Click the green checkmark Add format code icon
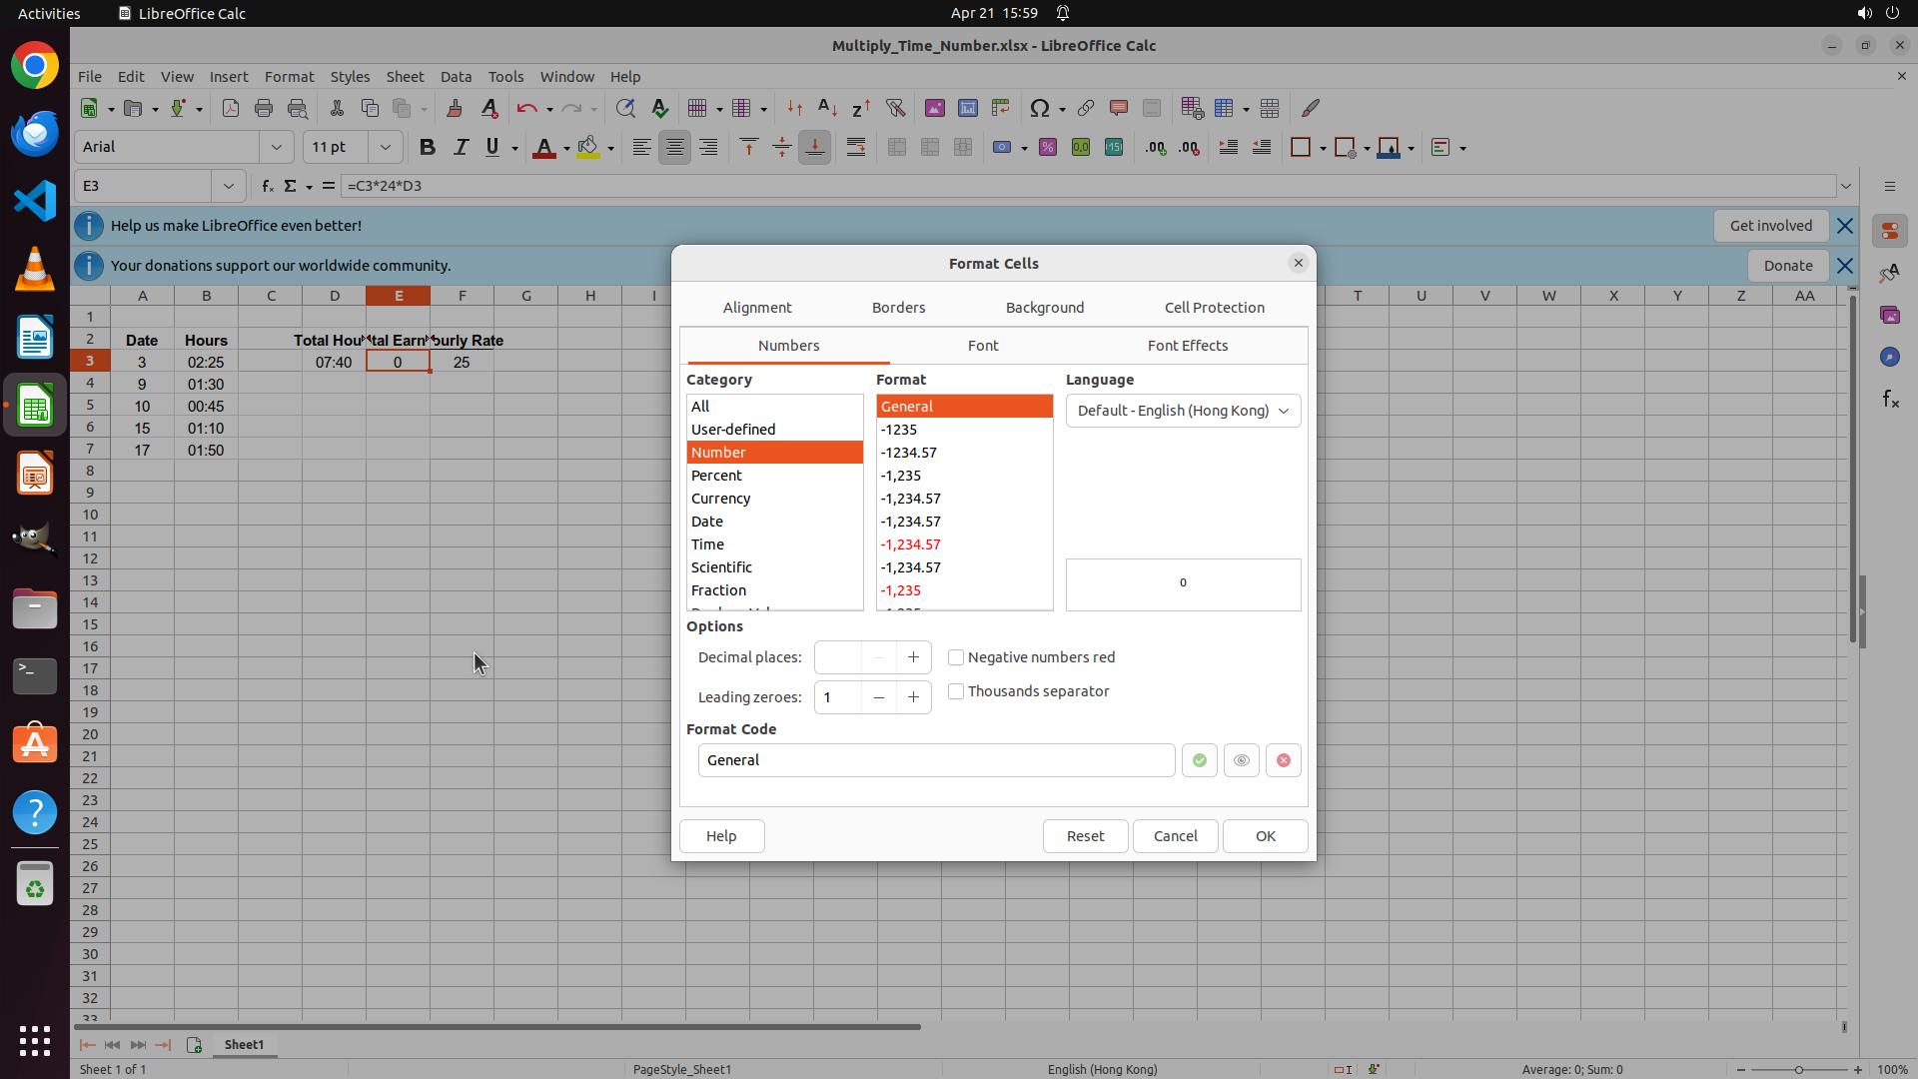 coord(1199,760)
